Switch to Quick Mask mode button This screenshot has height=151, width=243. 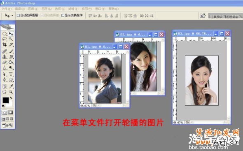tap(11, 112)
